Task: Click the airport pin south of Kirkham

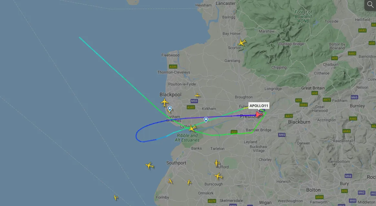Action: pyautogui.click(x=206, y=119)
